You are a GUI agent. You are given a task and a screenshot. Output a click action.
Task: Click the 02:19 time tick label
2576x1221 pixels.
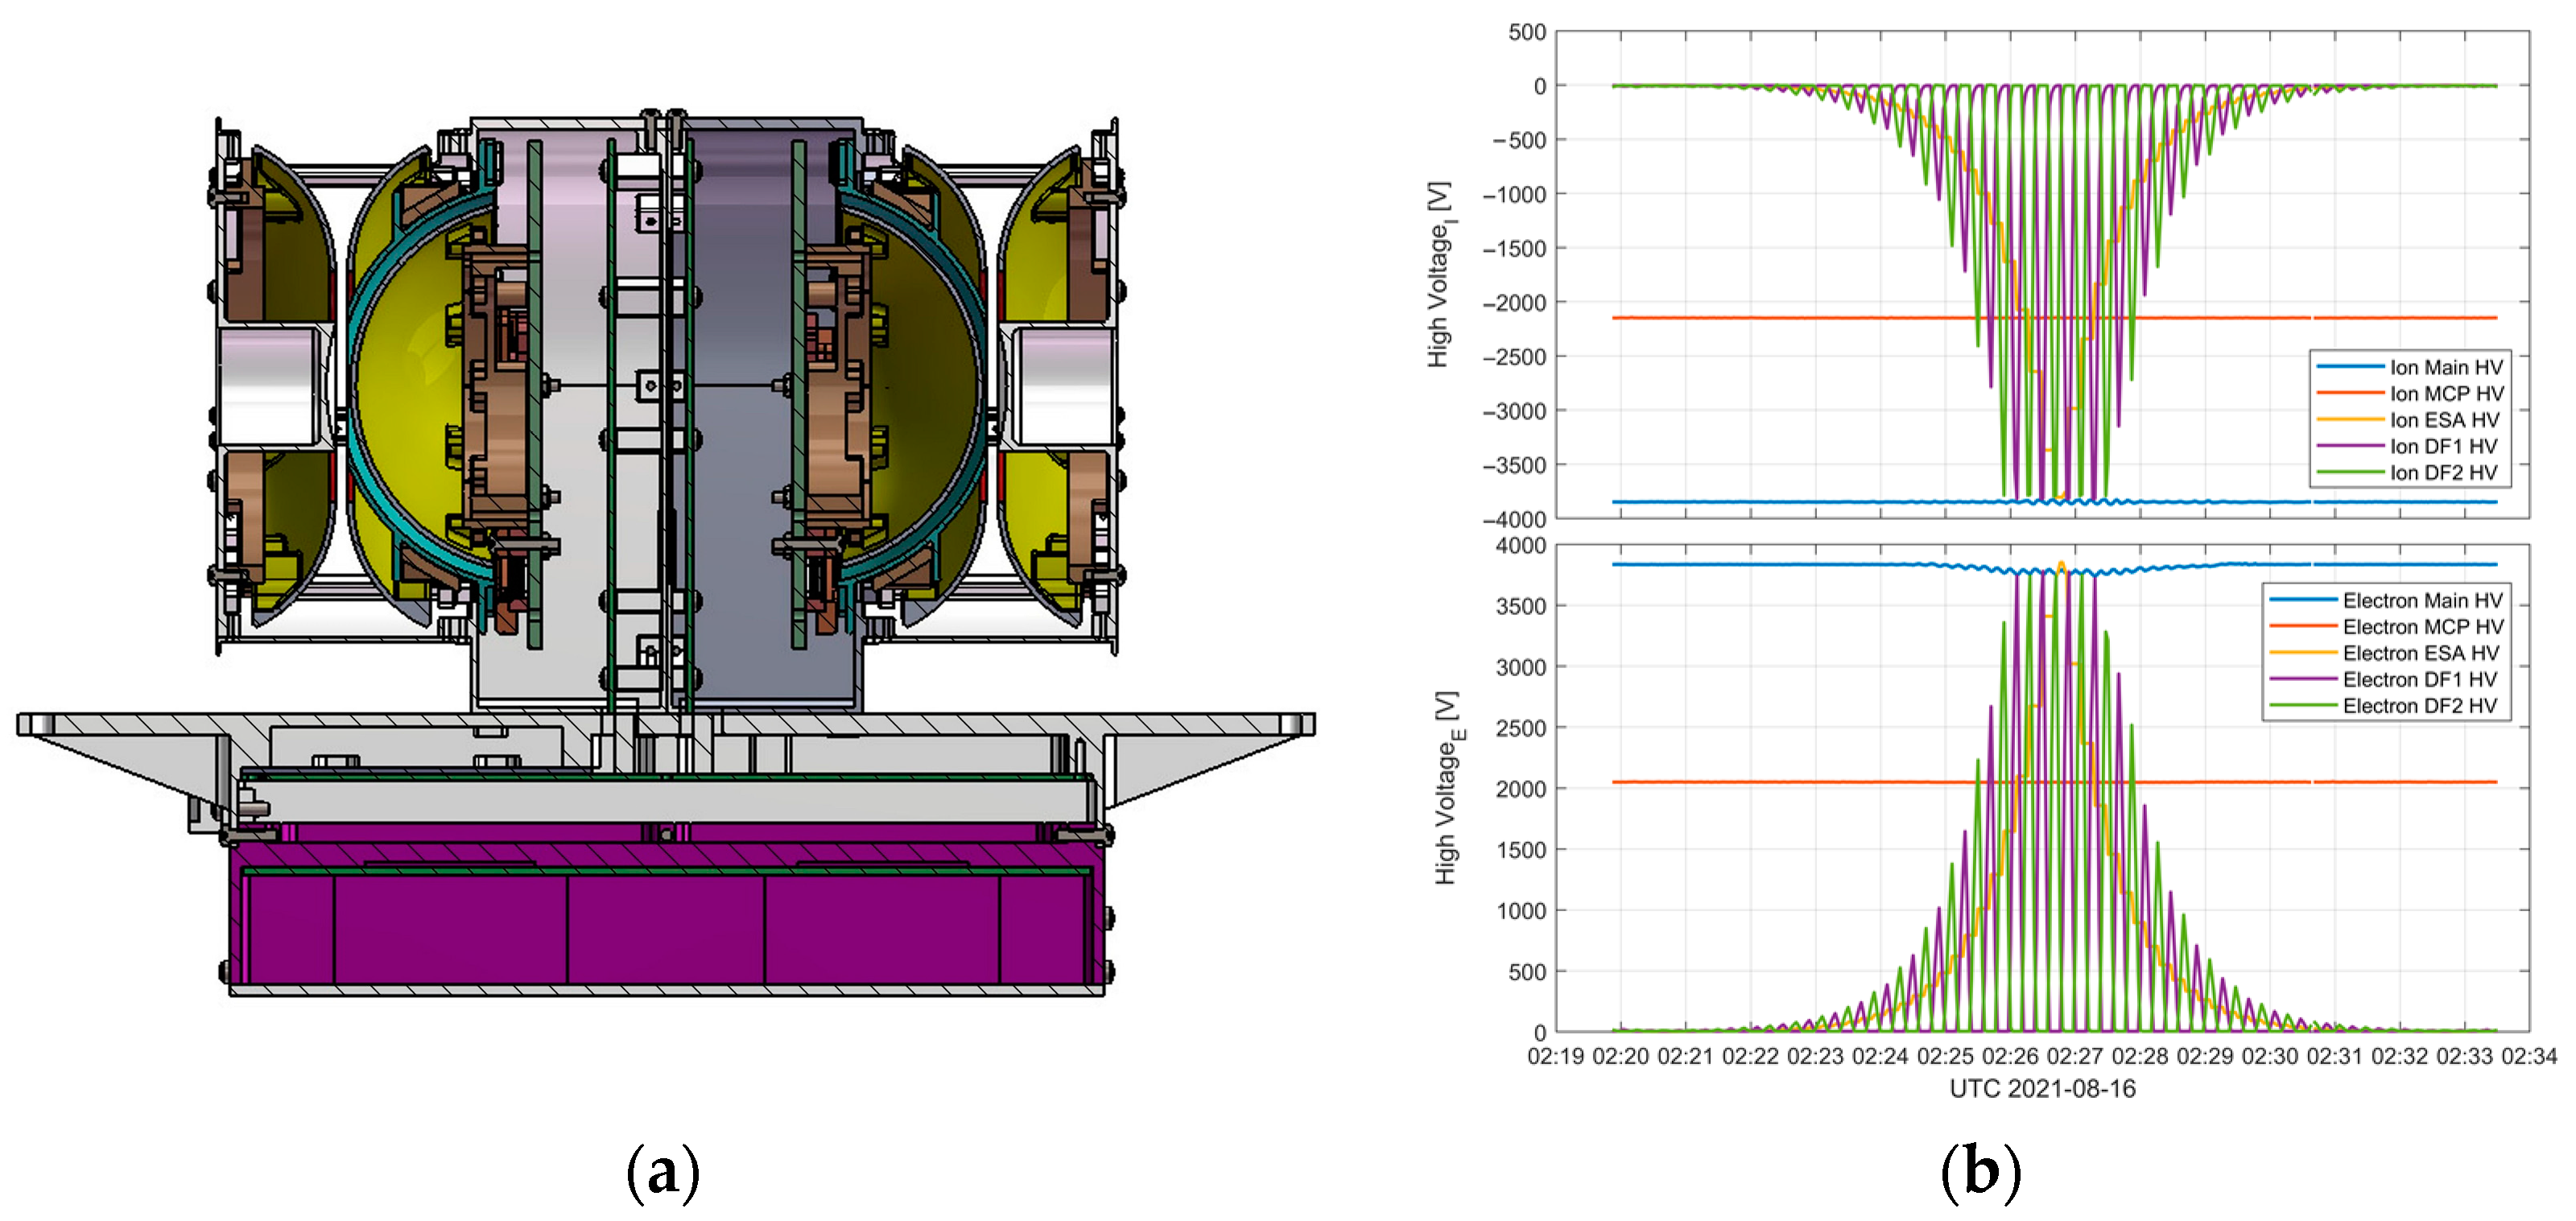click(1555, 1056)
